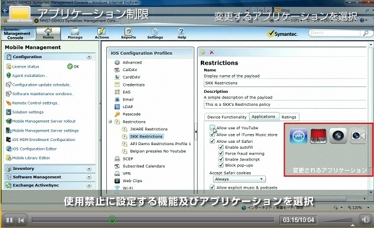Select Belgian presales No Youtube profile
Viewport: 374px width, 228px height.
[x=158, y=151]
